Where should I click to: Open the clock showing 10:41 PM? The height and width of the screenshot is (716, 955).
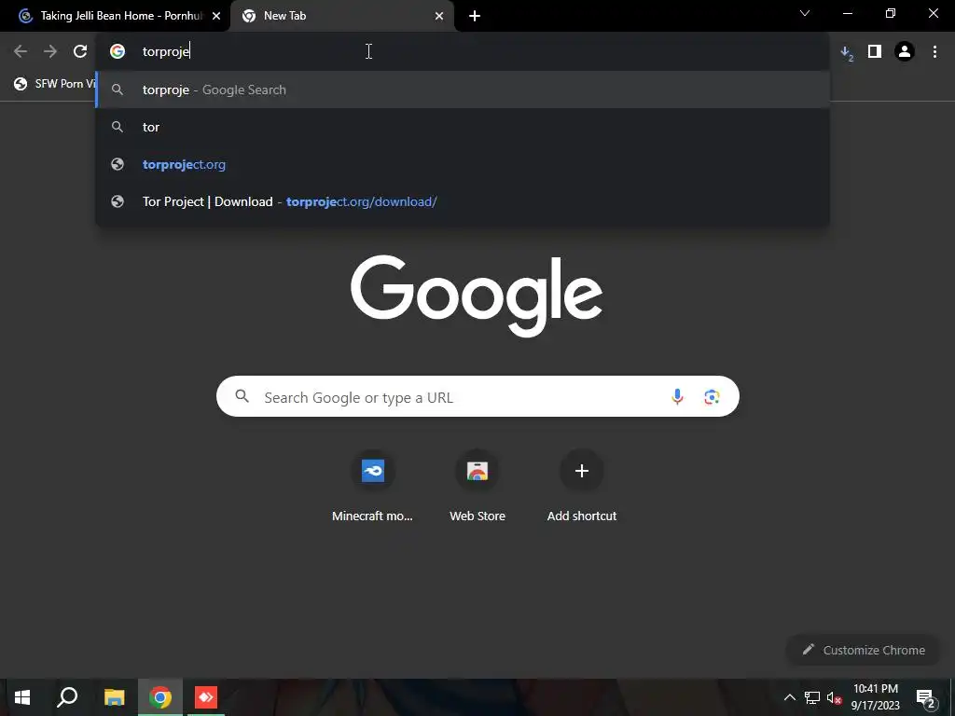tap(875, 697)
